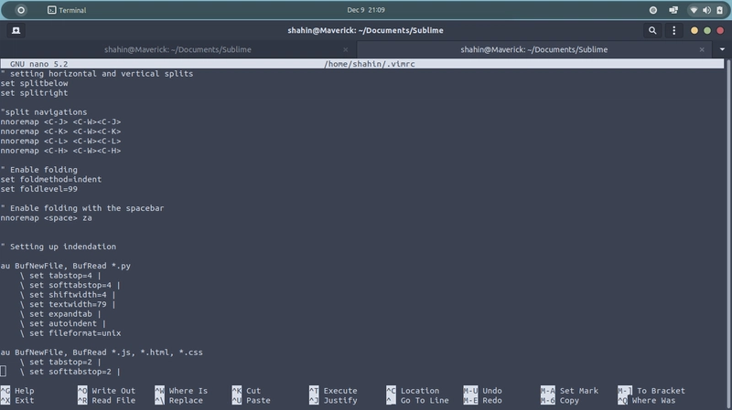Image resolution: width=732 pixels, height=410 pixels.
Task: Open the Terminal app menu in top bar
Action: pyautogui.click(x=67, y=10)
